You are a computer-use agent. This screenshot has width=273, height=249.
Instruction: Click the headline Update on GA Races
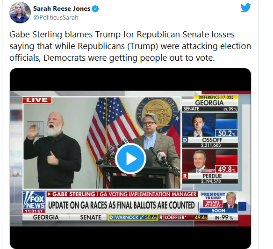point(122,205)
